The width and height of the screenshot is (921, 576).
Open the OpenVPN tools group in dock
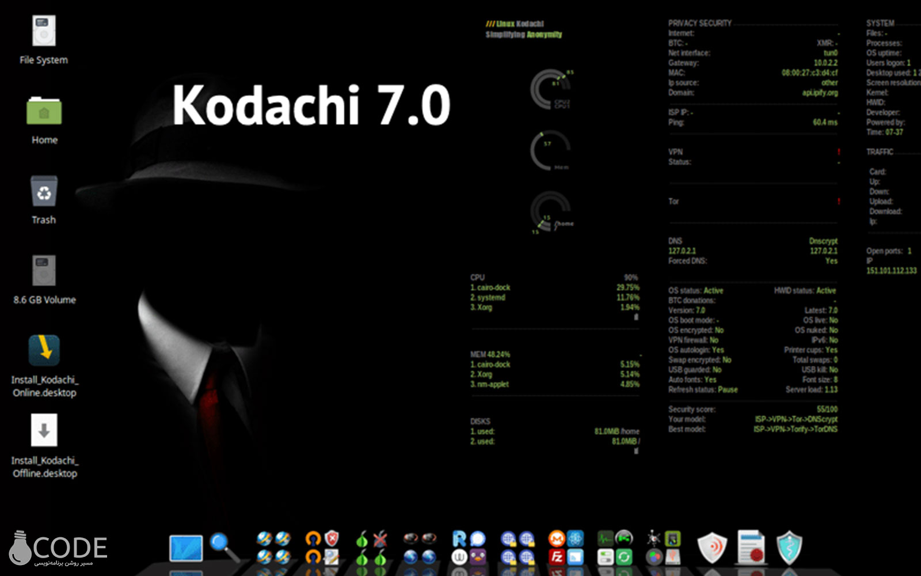tap(322, 547)
